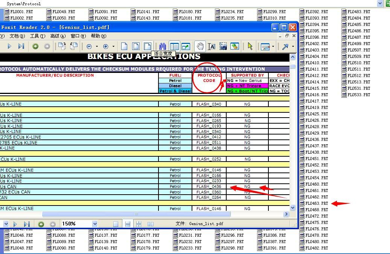Image resolution: width=390 pixels, height=254 pixels.
Task: Rotate page using rotate right icon
Action: [x=74, y=46]
